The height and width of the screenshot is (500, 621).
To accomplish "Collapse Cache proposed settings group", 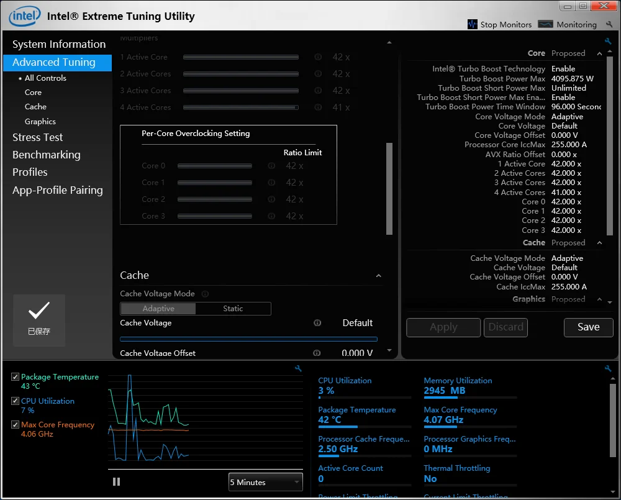I will [x=600, y=243].
